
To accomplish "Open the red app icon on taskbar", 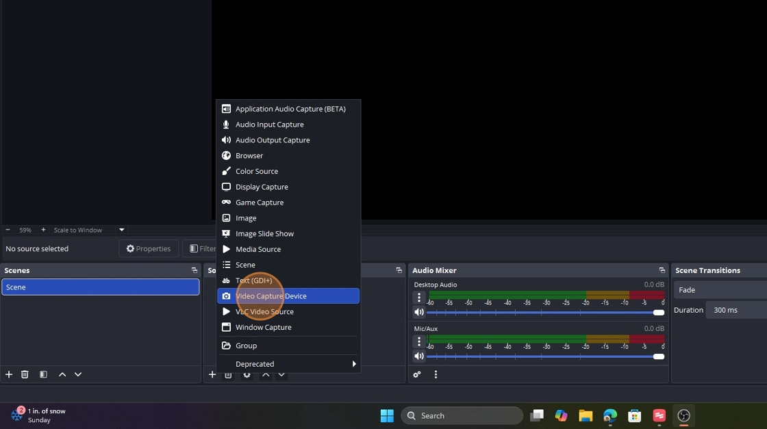I will tap(659, 416).
